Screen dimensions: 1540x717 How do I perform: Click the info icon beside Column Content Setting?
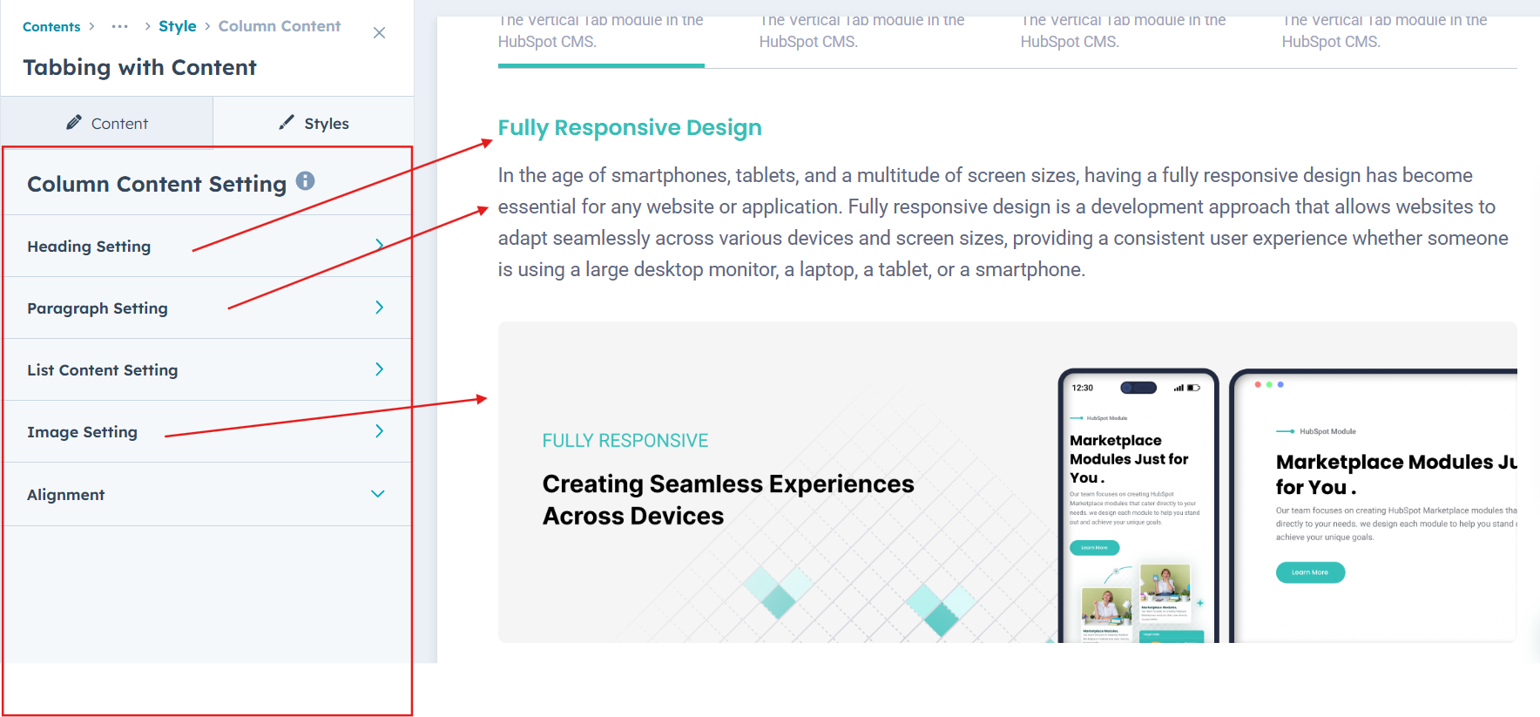click(x=305, y=181)
